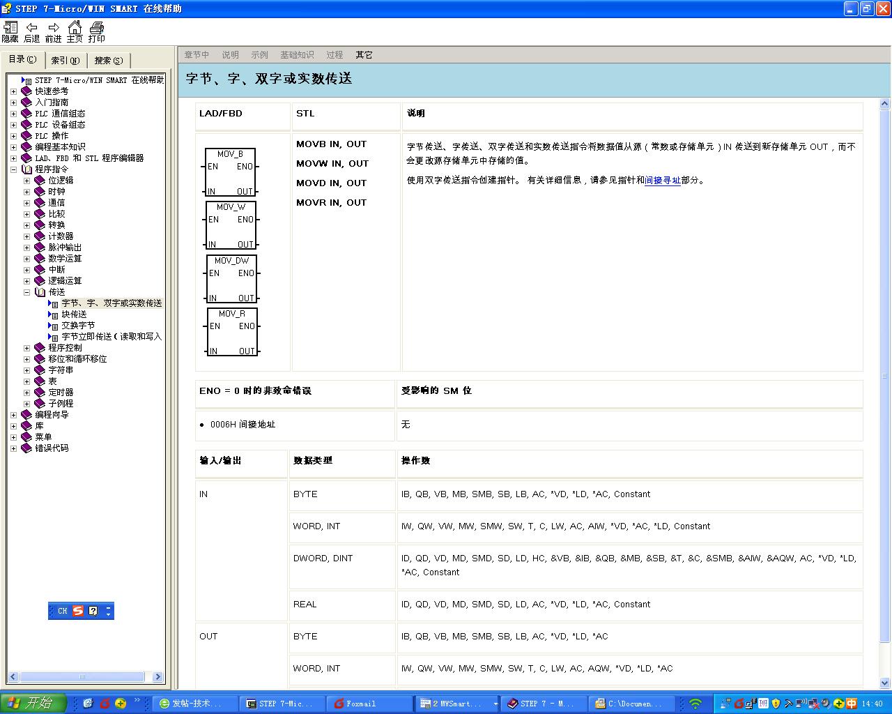Click the book icon next to 时钟
This screenshot has width=892, height=714.
pos(40,192)
